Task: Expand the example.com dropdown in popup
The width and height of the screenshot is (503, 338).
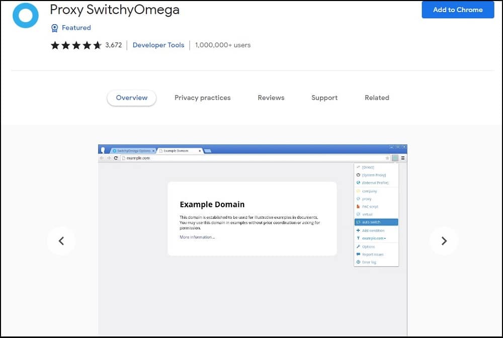Action: coord(376,238)
